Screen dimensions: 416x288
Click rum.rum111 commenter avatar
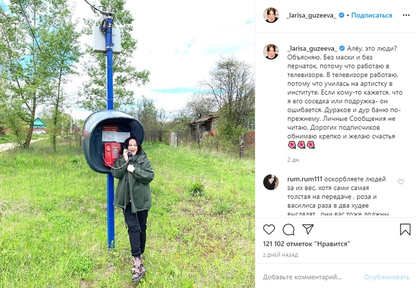tap(271, 182)
